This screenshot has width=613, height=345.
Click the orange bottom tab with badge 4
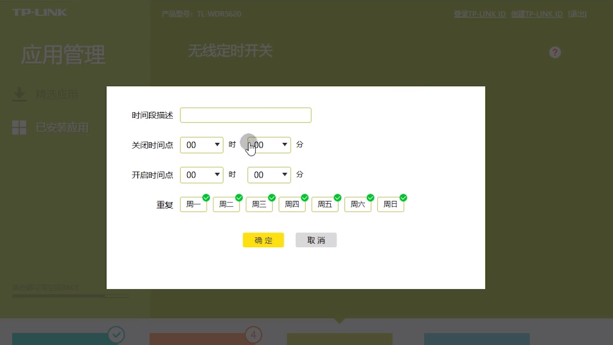click(202, 339)
